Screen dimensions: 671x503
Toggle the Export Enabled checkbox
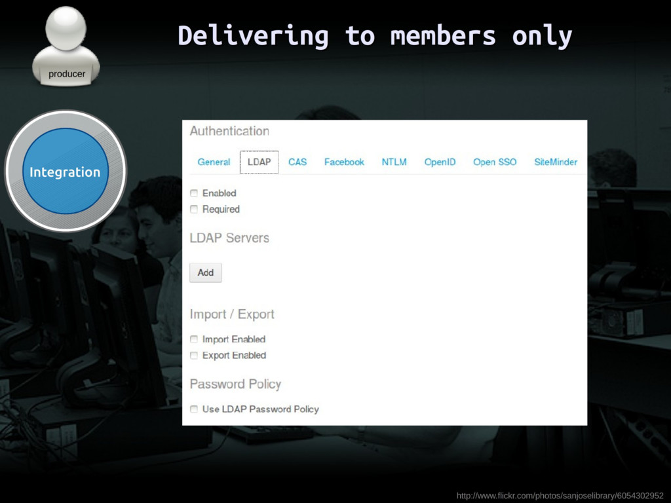[x=194, y=356]
